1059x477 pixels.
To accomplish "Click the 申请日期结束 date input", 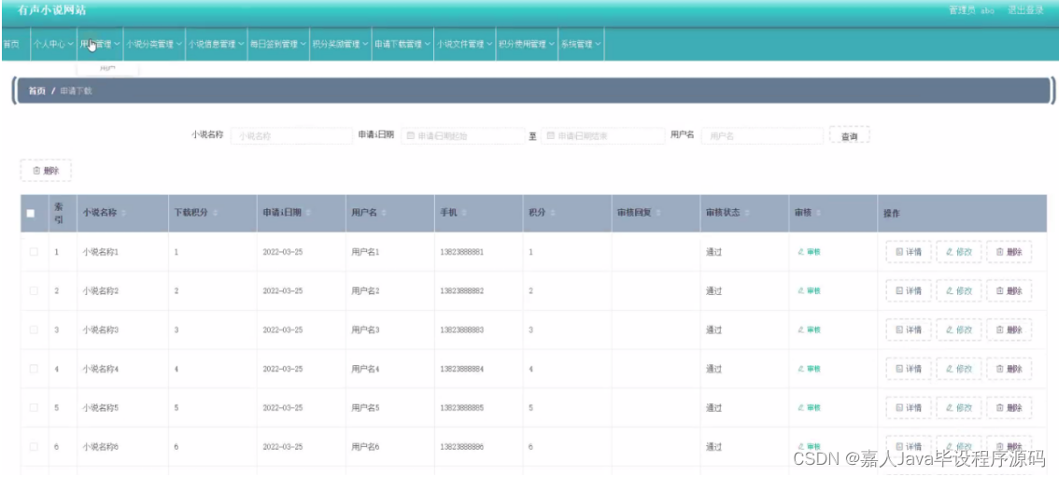I will tap(602, 135).
